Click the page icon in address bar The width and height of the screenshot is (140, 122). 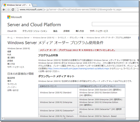(x=18, y=10)
